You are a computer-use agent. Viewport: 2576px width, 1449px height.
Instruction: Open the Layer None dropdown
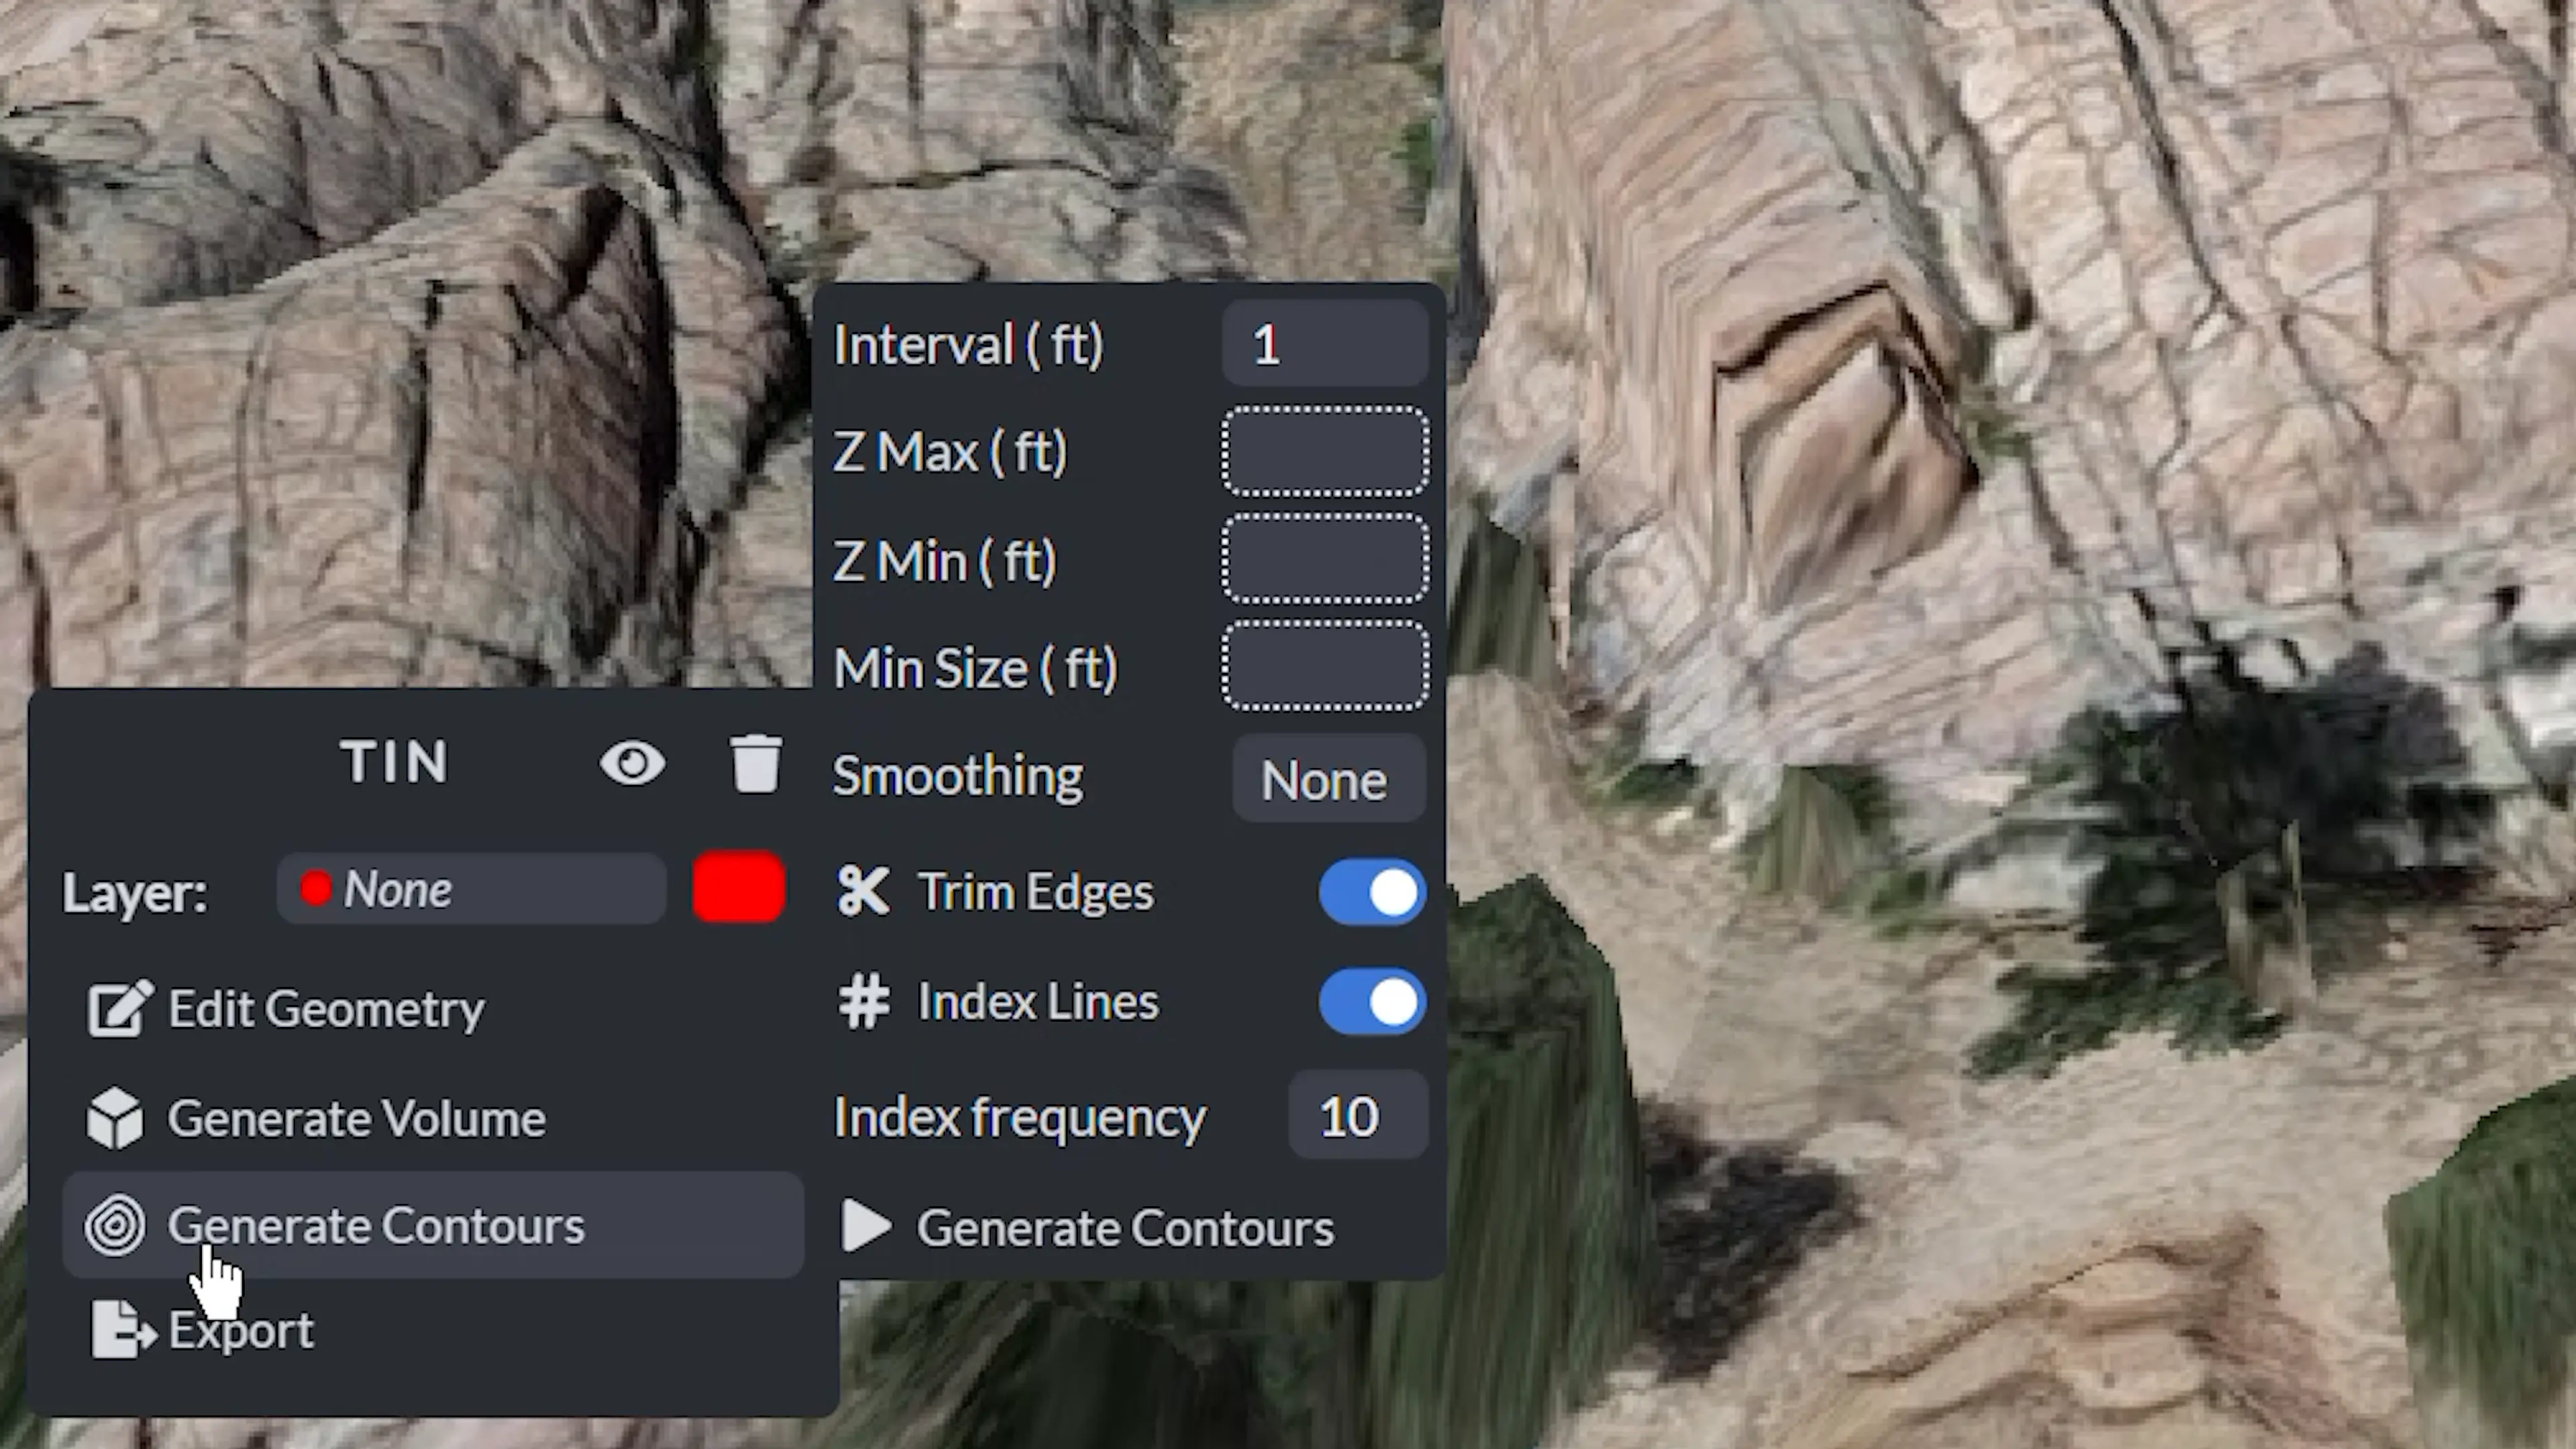point(471,889)
